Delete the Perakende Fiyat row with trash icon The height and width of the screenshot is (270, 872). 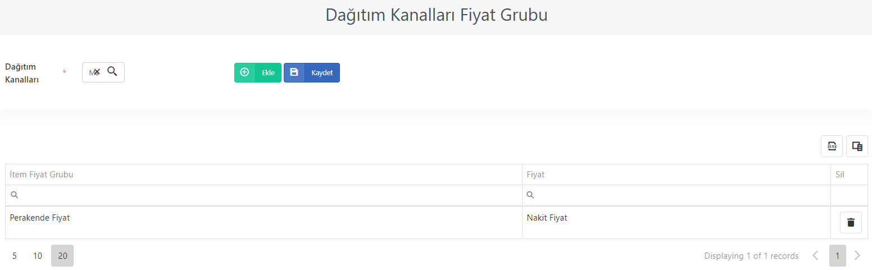coord(851,222)
